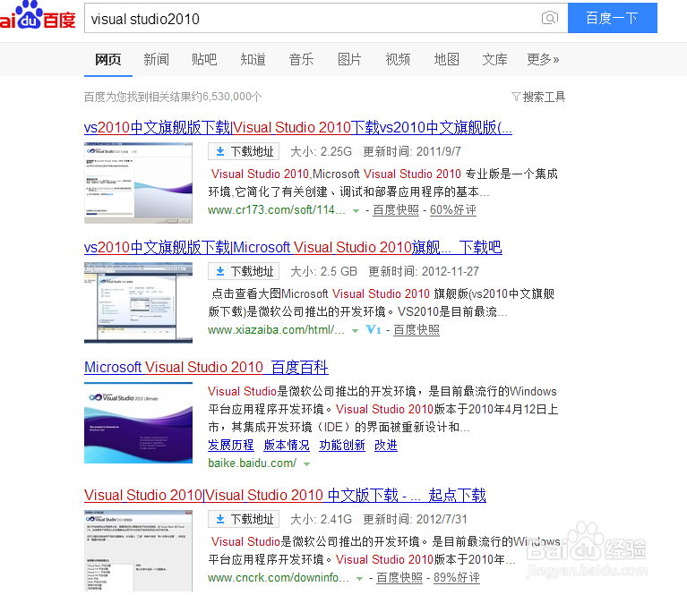Open www.xiazaiba.com/html/... URL link

pyautogui.click(x=276, y=330)
